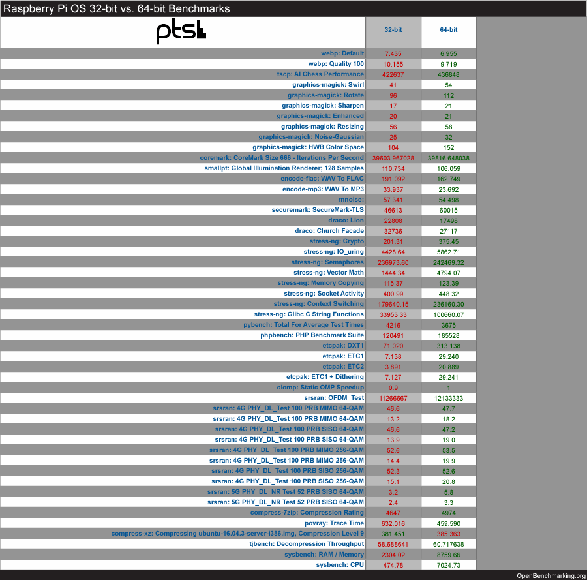Click 'tscp: AI Chess Performance' label

click(320, 74)
